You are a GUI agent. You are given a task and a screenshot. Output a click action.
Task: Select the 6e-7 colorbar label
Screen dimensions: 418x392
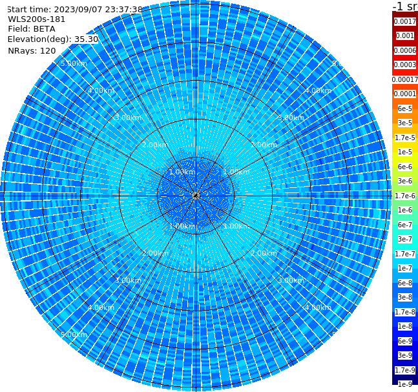[x=405, y=225]
